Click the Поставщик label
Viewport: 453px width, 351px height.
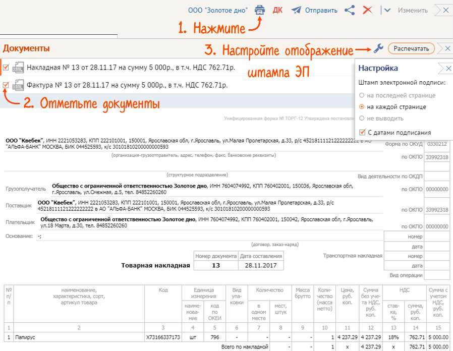pyautogui.click(x=19, y=206)
